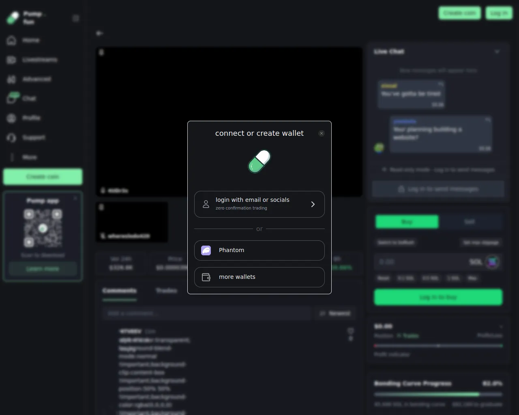Click Learn more in Pump app card
Image resolution: width=519 pixels, height=415 pixels.
click(43, 269)
